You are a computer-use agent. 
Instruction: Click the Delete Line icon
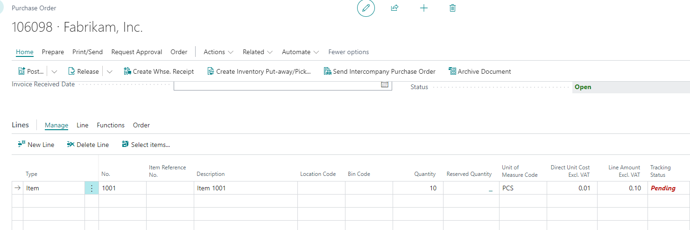pos(70,145)
